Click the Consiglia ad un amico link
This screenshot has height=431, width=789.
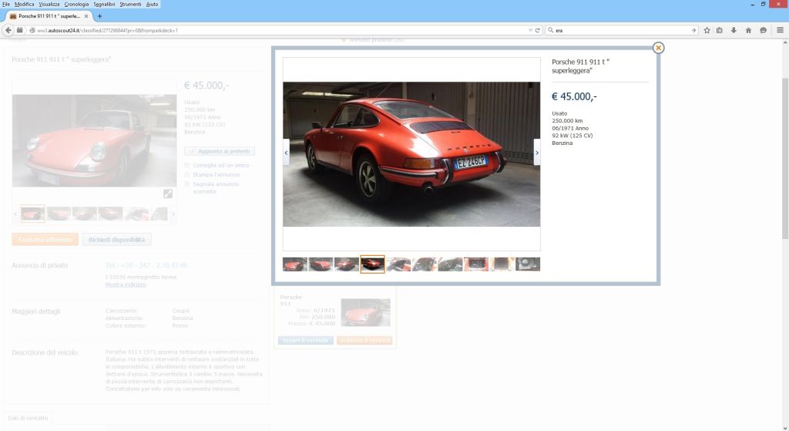tap(221, 165)
